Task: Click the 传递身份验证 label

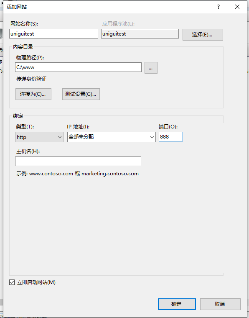Action: 31,79
